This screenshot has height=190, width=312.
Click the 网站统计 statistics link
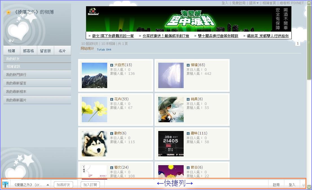click(87, 48)
